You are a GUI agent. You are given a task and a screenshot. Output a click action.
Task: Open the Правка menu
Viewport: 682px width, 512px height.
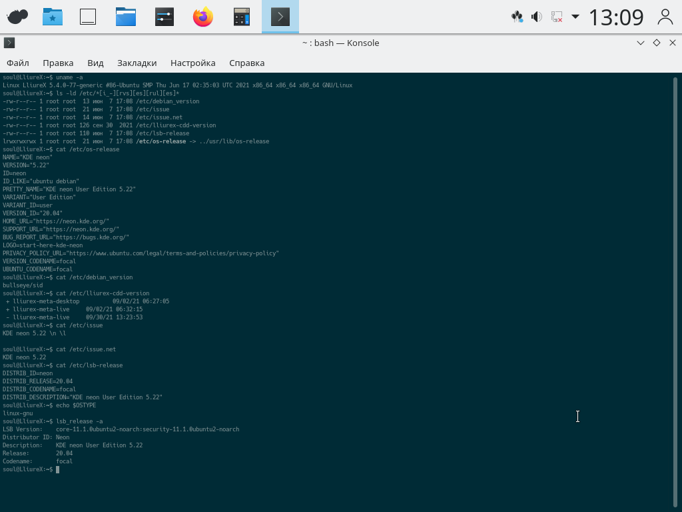coord(58,63)
